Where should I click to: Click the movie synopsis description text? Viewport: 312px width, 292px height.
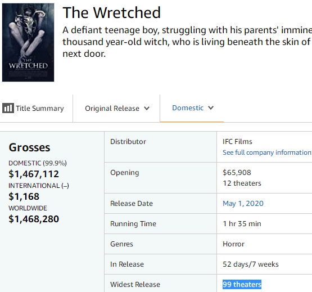(187, 42)
